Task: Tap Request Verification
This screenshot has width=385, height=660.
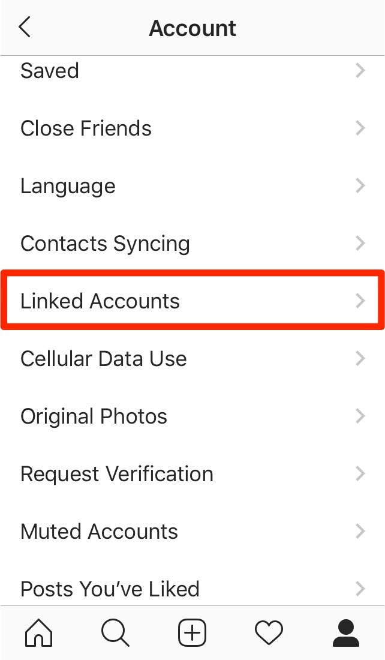Action: click(x=117, y=474)
